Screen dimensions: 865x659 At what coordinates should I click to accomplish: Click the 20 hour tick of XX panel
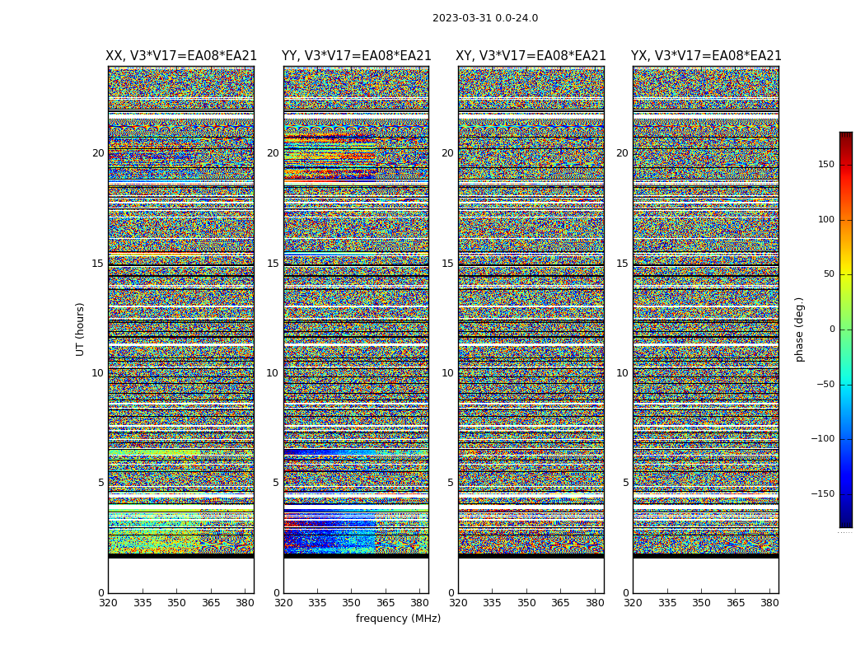98,153
